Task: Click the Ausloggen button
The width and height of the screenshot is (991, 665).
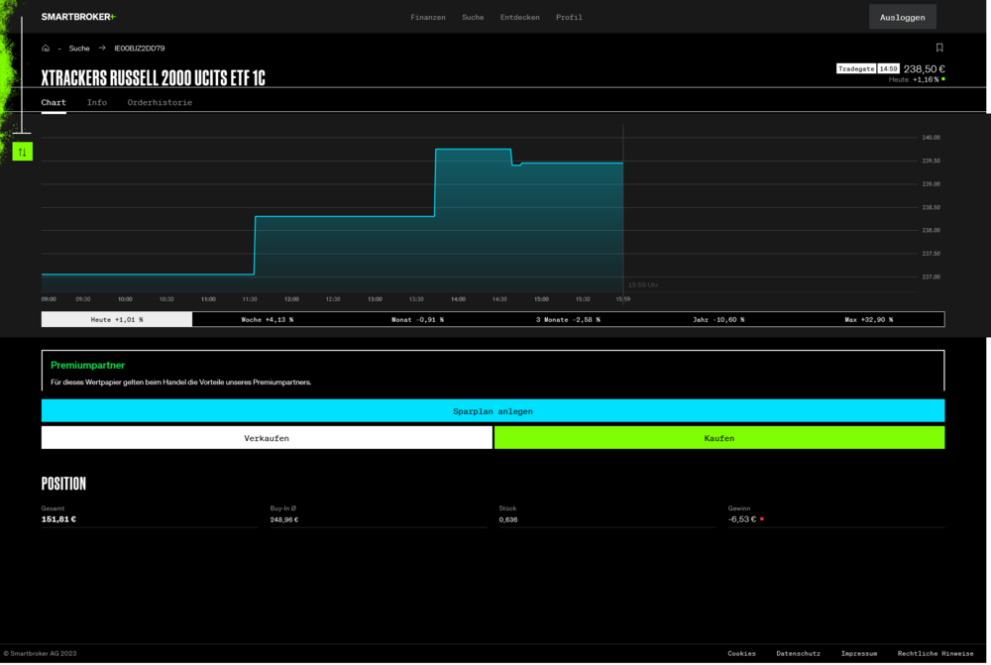Action: point(902,16)
